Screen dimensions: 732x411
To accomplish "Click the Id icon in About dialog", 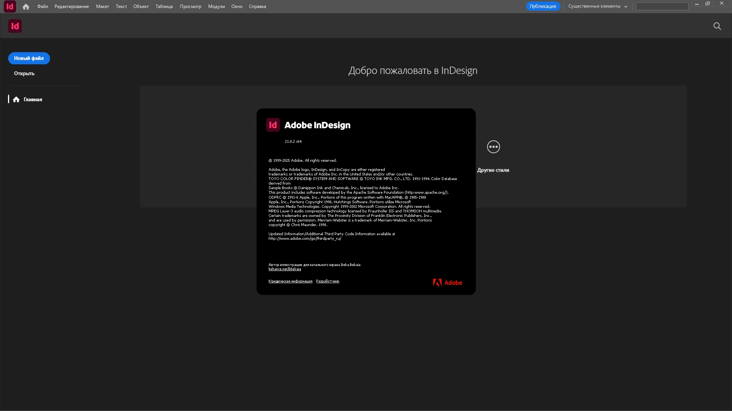I will (273, 125).
